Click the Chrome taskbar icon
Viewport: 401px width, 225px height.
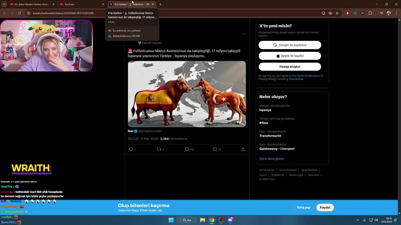coord(212,220)
